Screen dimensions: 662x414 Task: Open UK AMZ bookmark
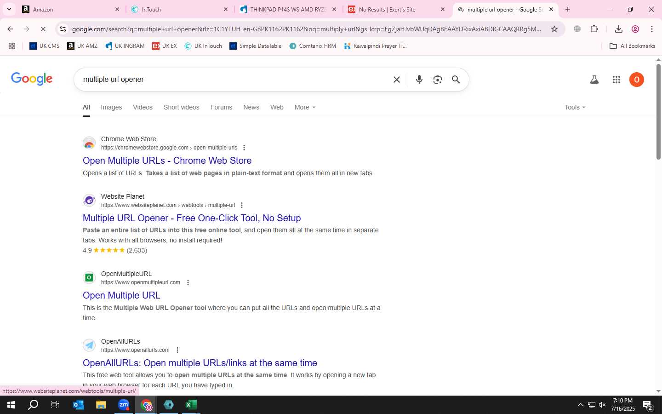tap(82, 46)
